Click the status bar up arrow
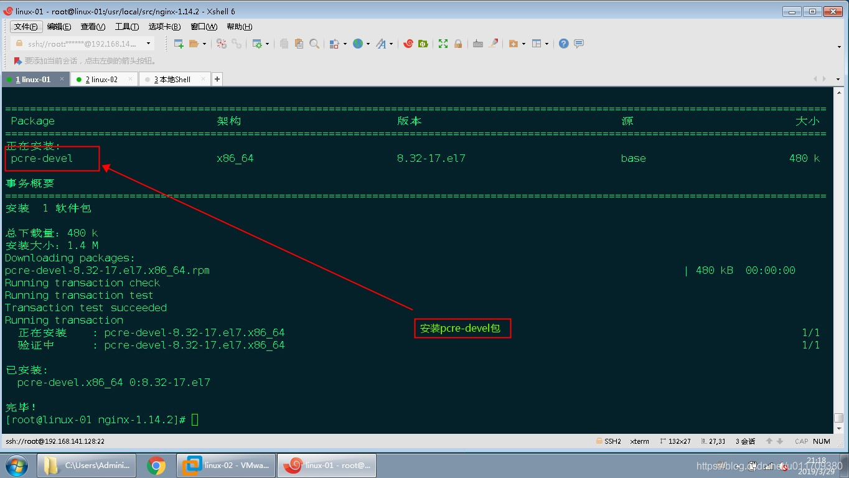This screenshot has height=478, width=849. click(769, 441)
